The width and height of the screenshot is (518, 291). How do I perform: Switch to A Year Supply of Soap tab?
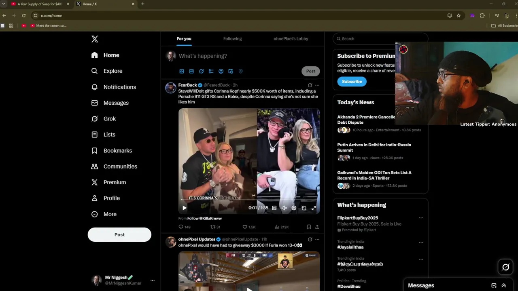point(40,4)
